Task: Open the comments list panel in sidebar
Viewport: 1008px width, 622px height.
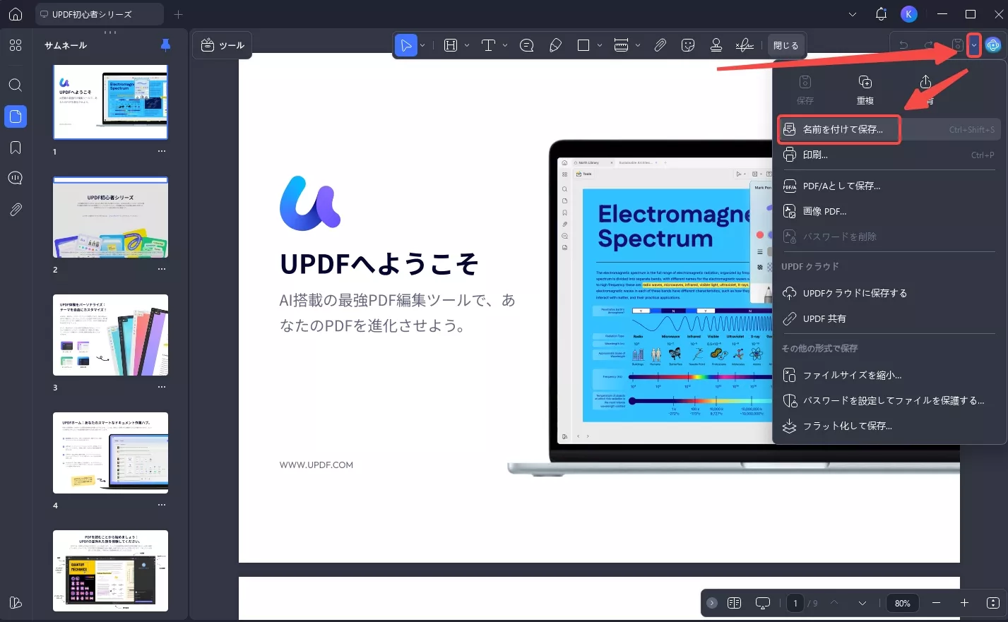Action: coord(16,178)
